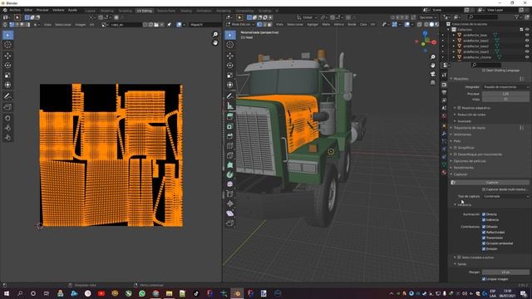Toggle the Transmisión contribution checkbox

[484, 238]
